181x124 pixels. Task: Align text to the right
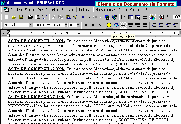click(138, 25)
